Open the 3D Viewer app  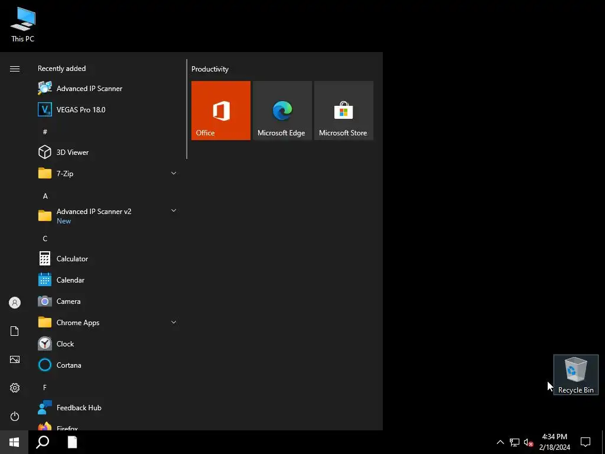point(108,152)
